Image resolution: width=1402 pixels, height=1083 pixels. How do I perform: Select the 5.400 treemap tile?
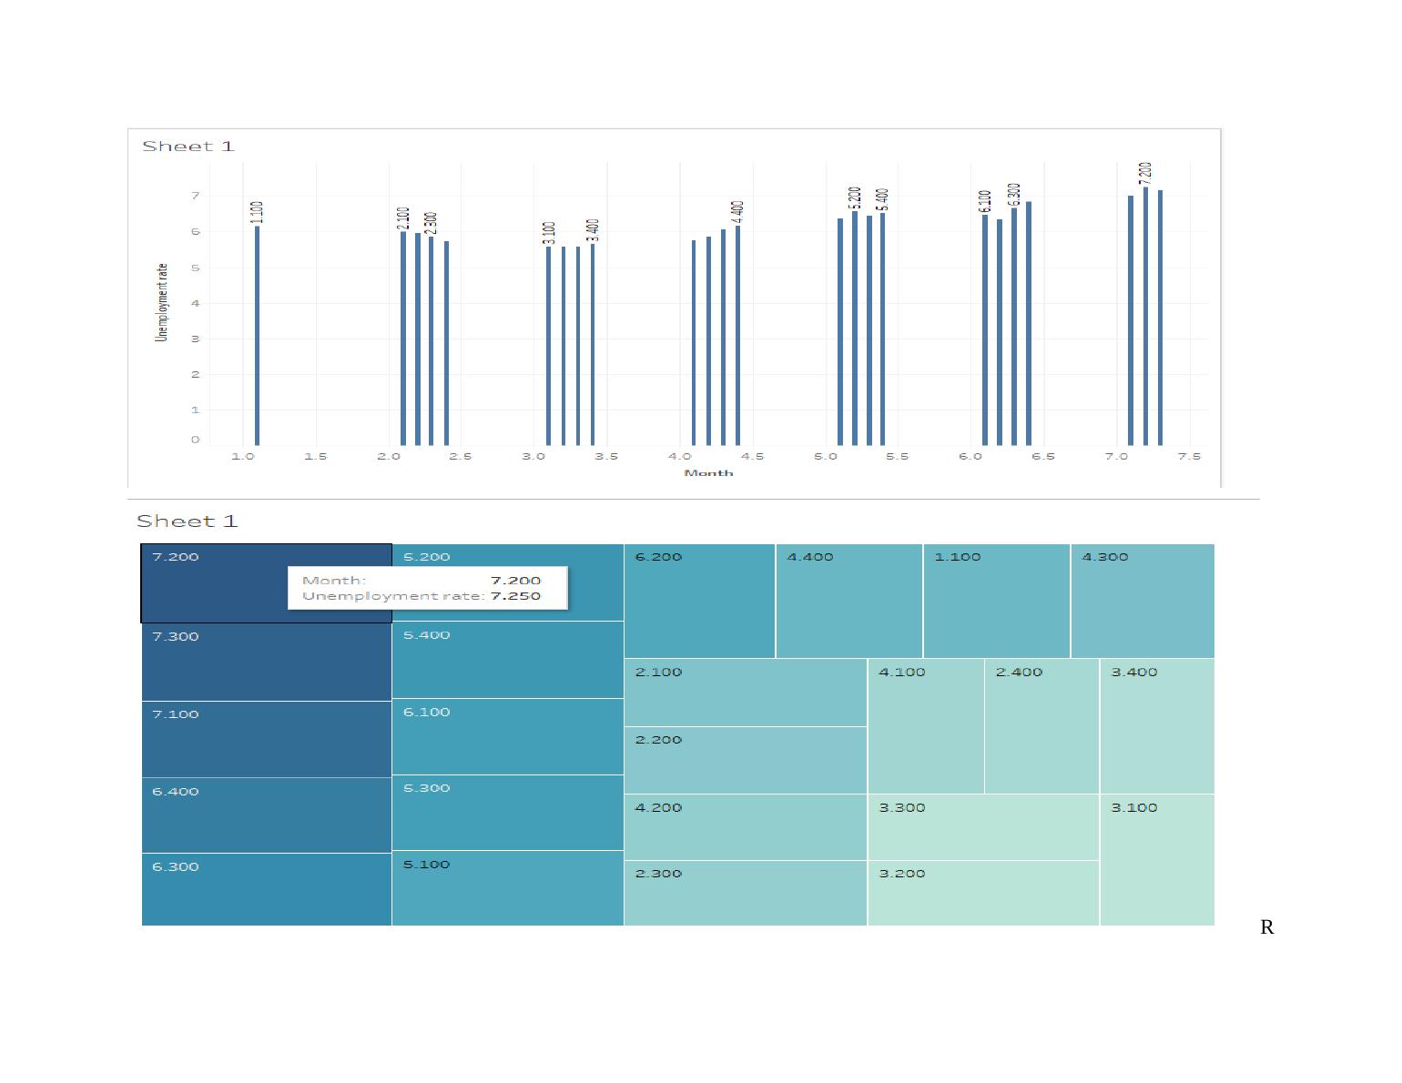[x=507, y=661]
